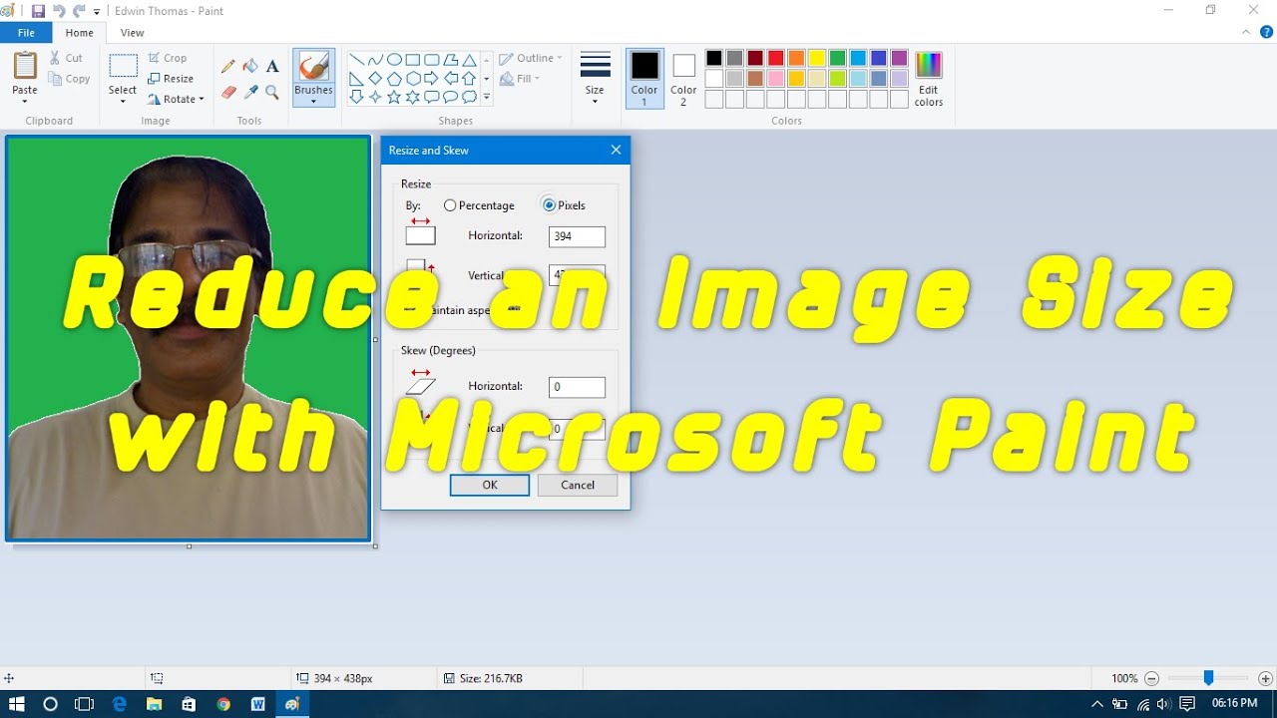Click the Brushes tool icon

313,67
